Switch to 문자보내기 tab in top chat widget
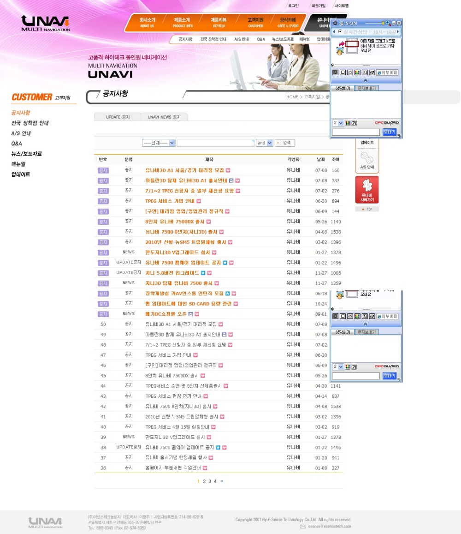Image resolution: width=461 pixels, height=534 pixels. click(x=367, y=88)
